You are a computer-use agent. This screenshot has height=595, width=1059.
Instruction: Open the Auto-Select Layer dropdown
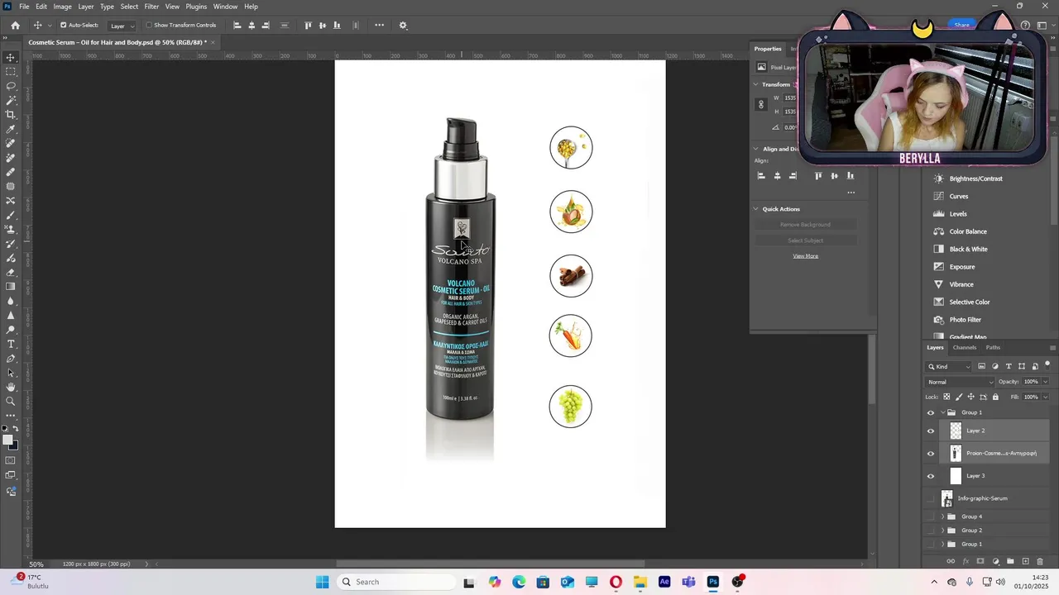(x=122, y=26)
